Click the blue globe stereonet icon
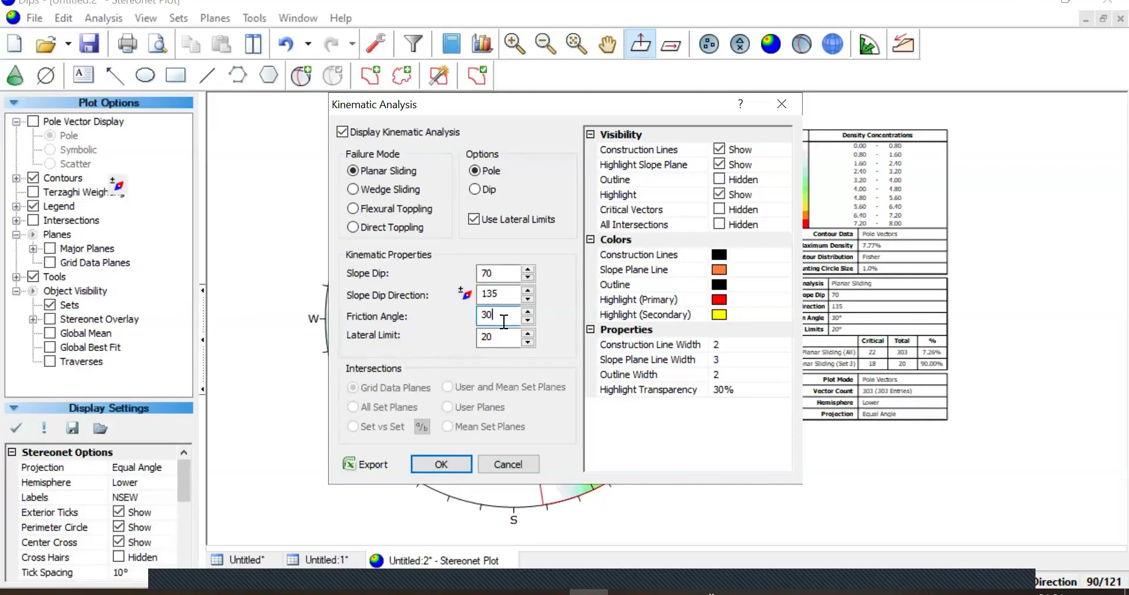1129x595 pixels. pos(833,44)
